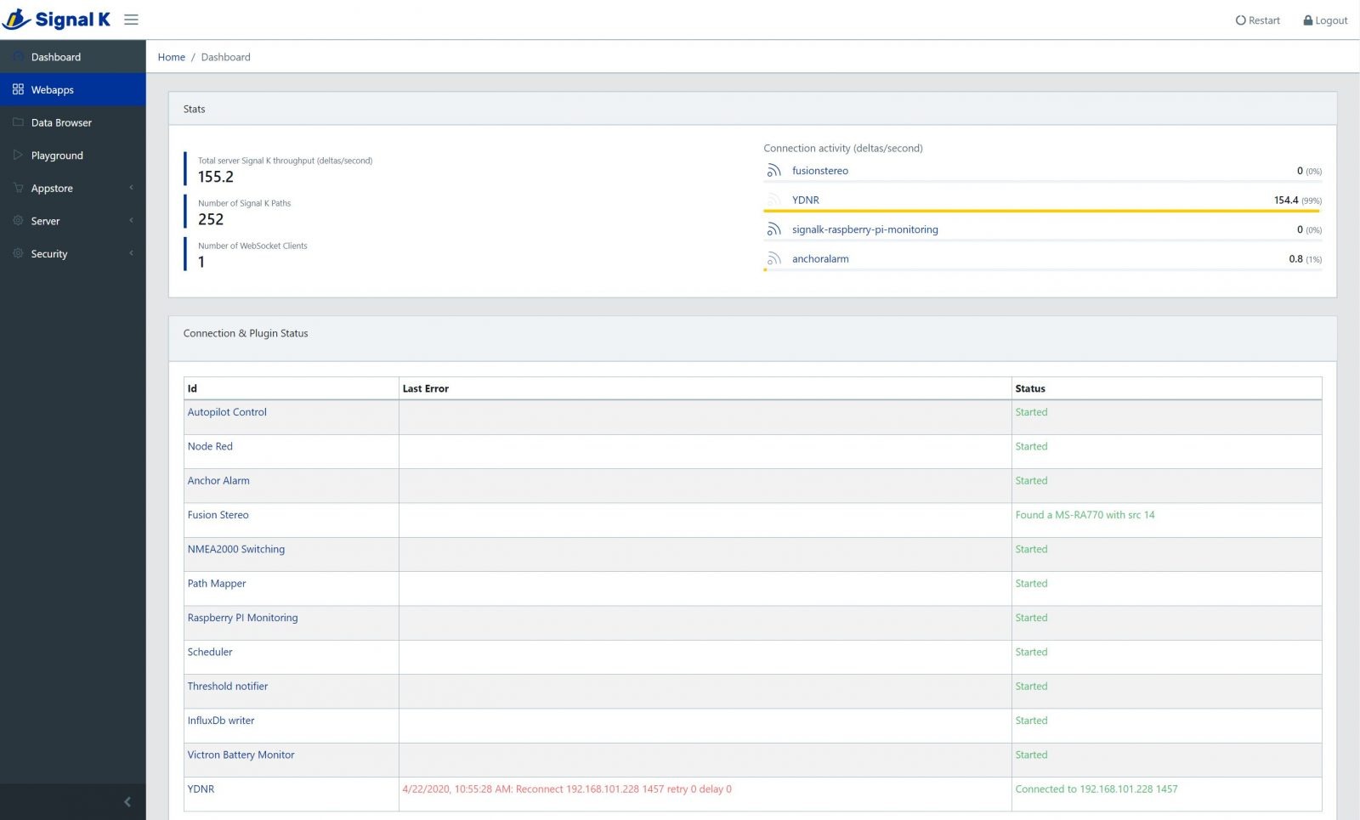1360x820 pixels.
Task: Expand the Security sidebar section
Action: tap(73, 254)
